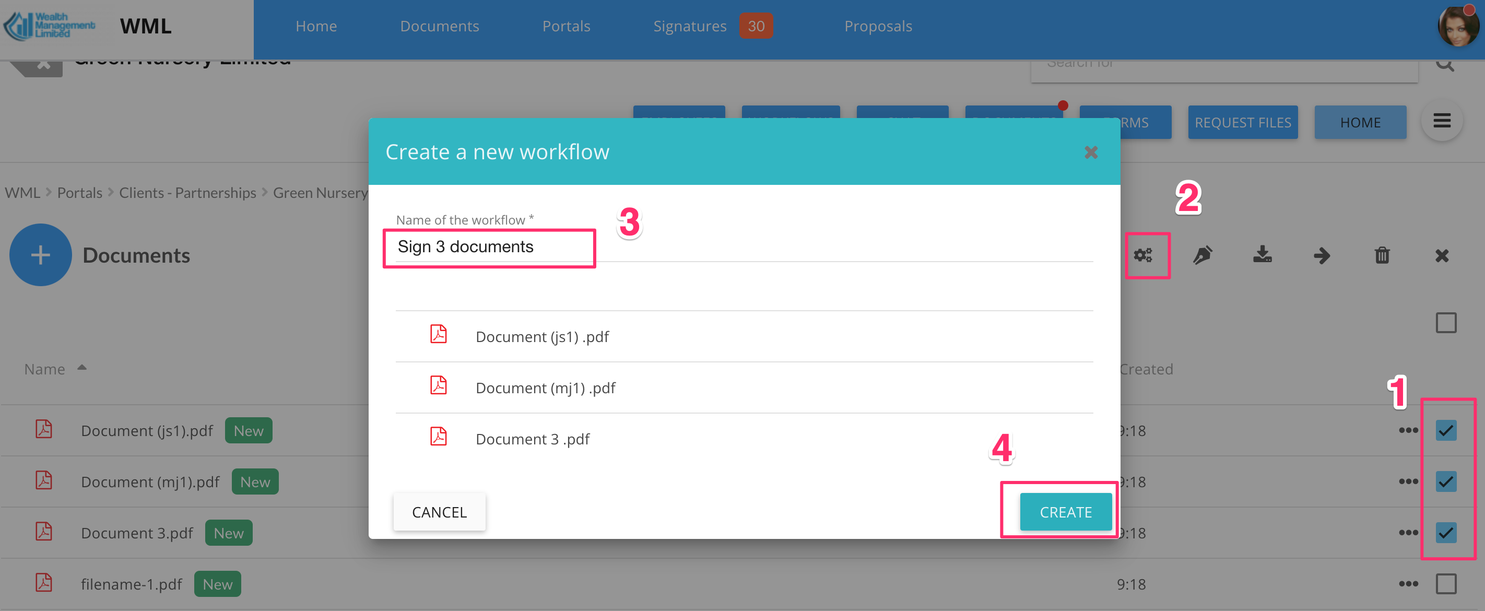1485x611 pixels.
Task: Open options menu for Document (mj1).pdf
Action: pyautogui.click(x=1408, y=482)
